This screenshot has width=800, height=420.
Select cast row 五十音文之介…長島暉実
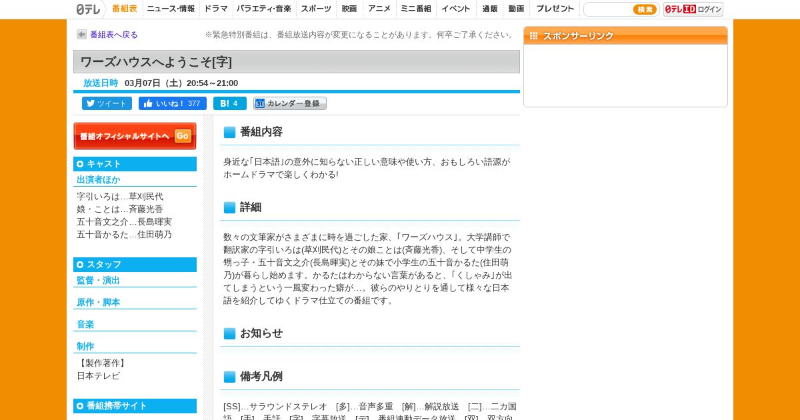point(124,222)
